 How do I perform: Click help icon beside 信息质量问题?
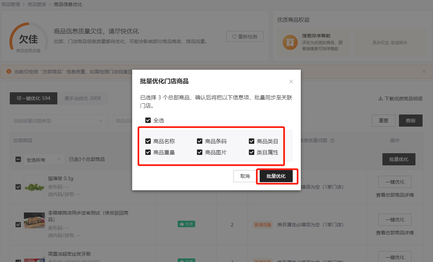click(332, 141)
